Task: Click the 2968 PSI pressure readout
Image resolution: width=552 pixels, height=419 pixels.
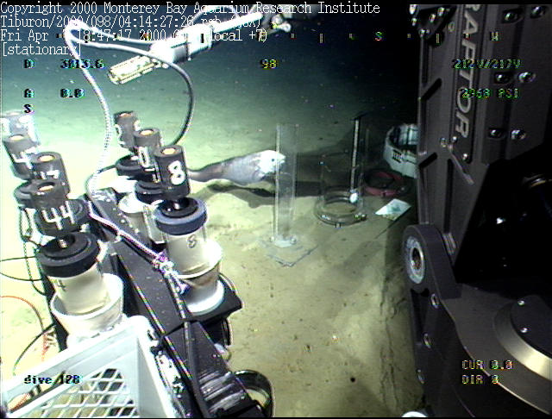Action: coord(489,93)
